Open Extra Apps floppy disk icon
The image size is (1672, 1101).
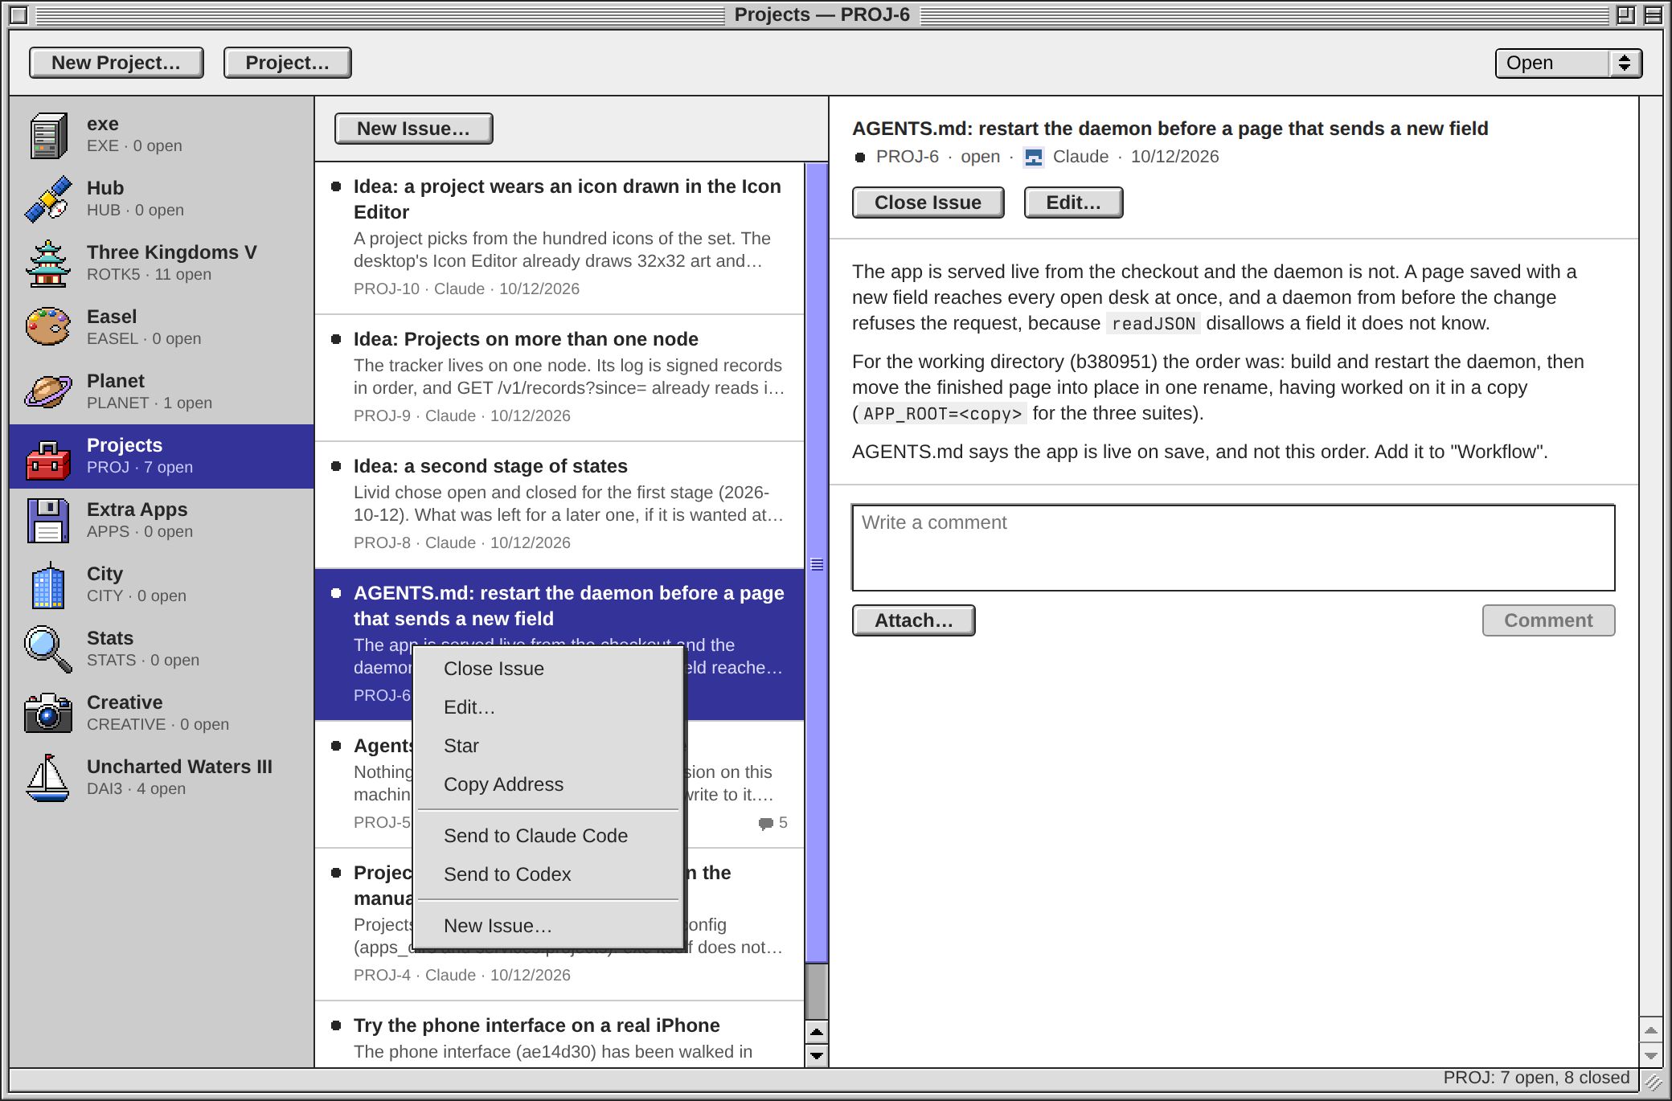[x=48, y=521]
